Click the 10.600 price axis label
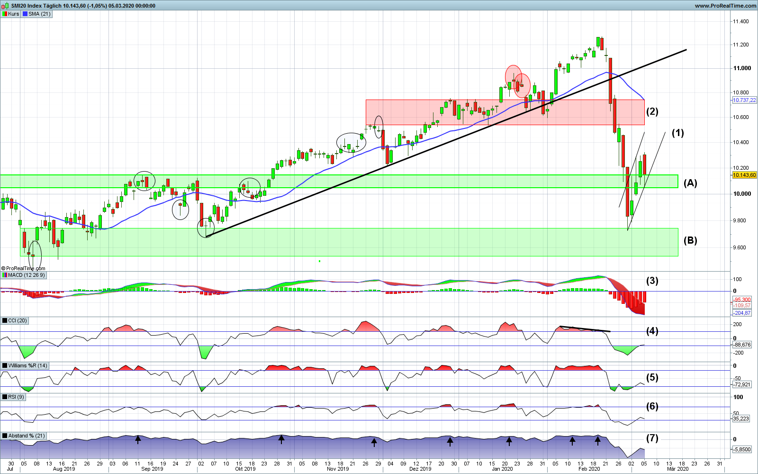758x474 pixels. point(741,117)
